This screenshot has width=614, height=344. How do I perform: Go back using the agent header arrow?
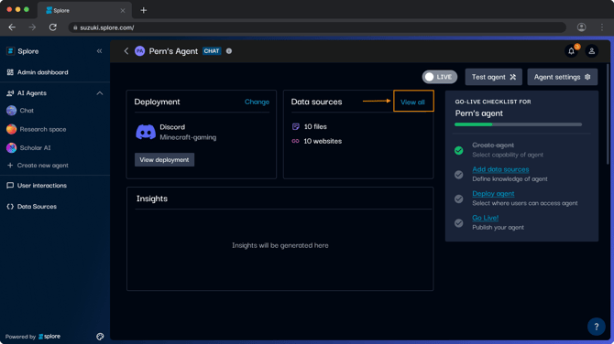click(126, 51)
